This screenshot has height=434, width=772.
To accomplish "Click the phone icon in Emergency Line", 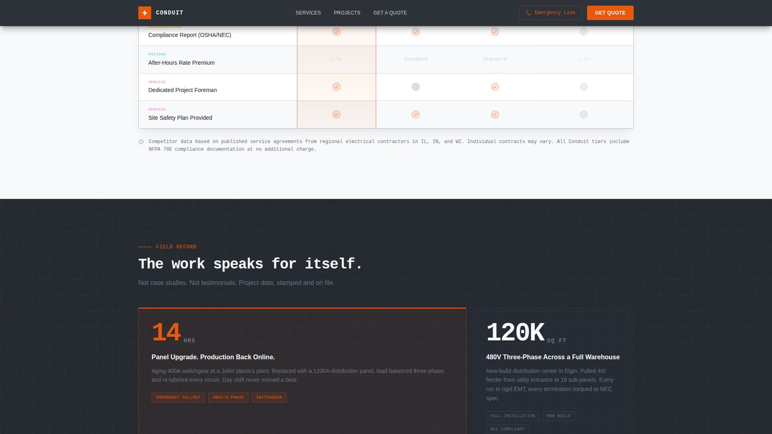I will 528,13.
